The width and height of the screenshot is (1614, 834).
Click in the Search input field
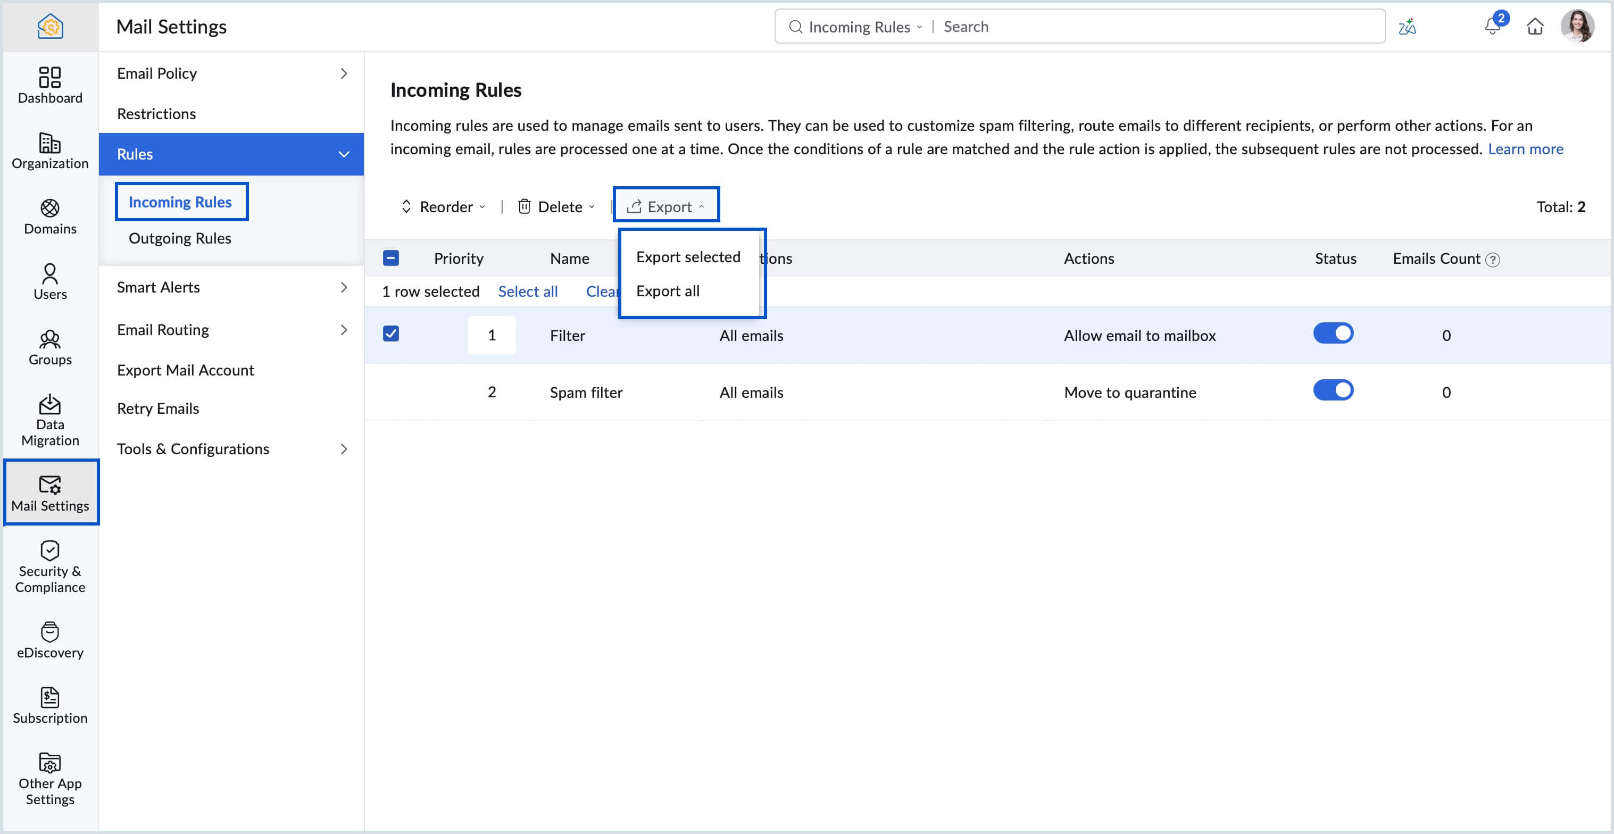click(x=1159, y=26)
